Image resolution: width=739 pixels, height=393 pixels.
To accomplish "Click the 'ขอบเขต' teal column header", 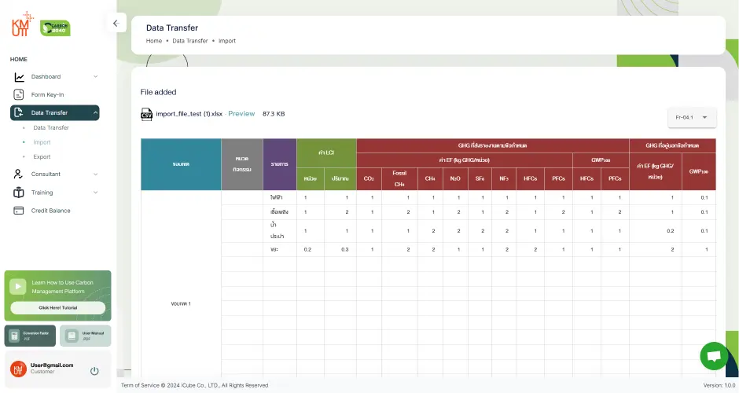I will click(181, 164).
